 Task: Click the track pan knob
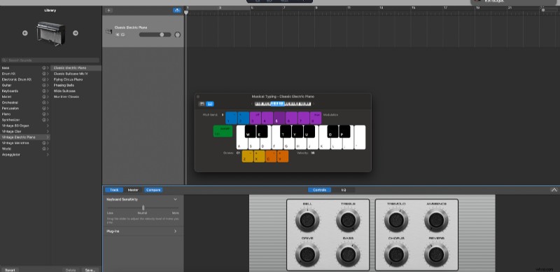click(x=178, y=35)
